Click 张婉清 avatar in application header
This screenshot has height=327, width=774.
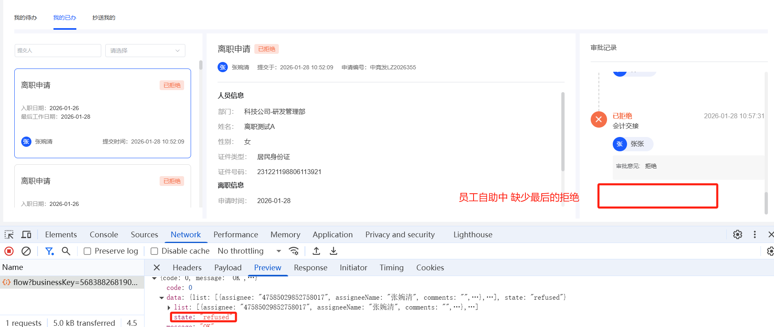222,67
